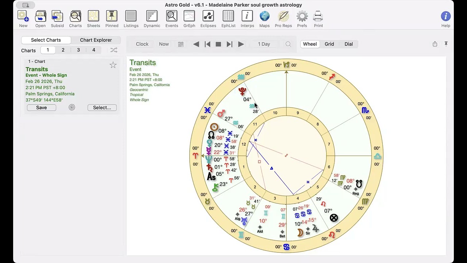Toggle the Clock button

(x=142, y=44)
